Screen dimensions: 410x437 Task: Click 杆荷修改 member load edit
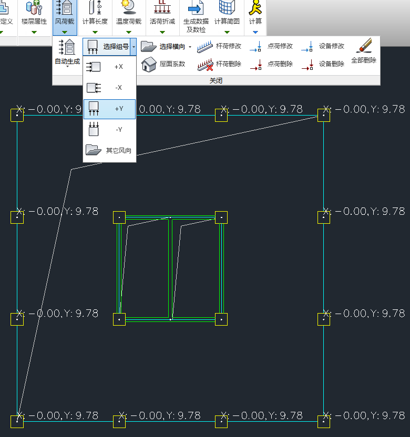(219, 47)
